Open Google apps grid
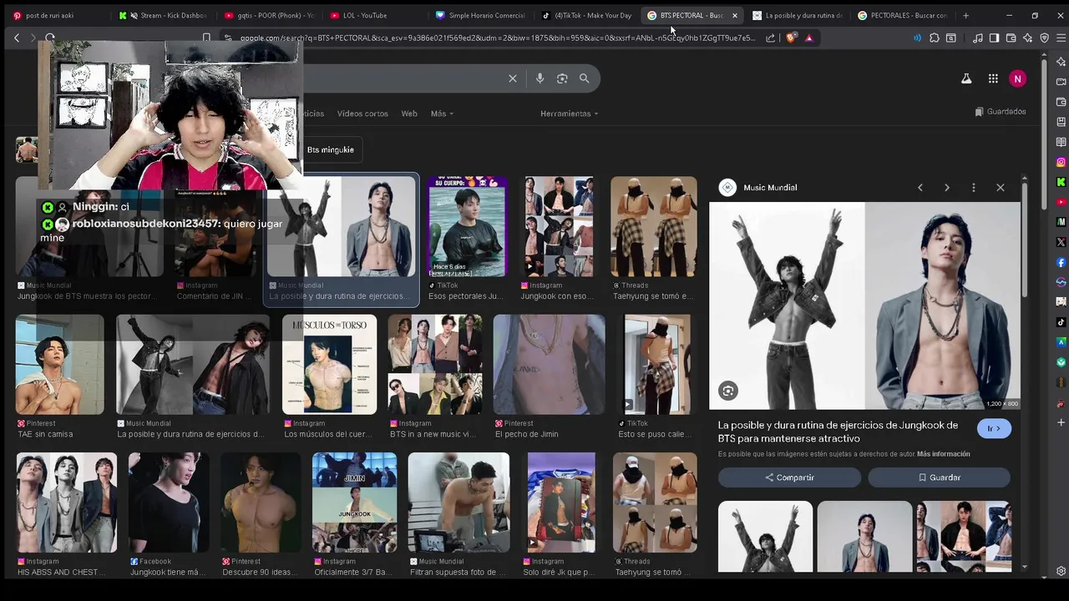This screenshot has width=1069, height=601. [x=993, y=78]
